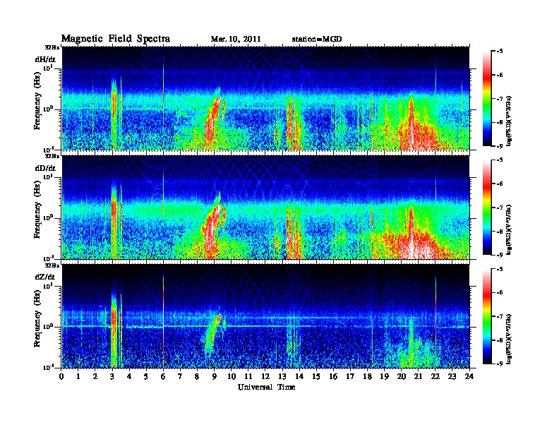Click the dH/dt panel label
The height and width of the screenshot is (432, 559).
[45, 60]
